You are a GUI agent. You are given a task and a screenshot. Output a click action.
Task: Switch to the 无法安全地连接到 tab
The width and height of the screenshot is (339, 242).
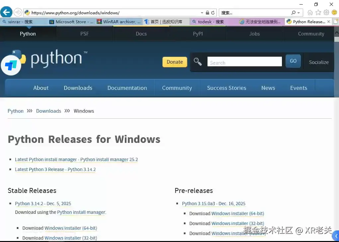(261, 22)
